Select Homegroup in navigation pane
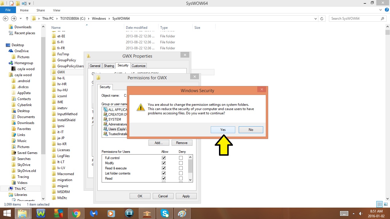This screenshot has height=219, width=390. (x=24, y=63)
